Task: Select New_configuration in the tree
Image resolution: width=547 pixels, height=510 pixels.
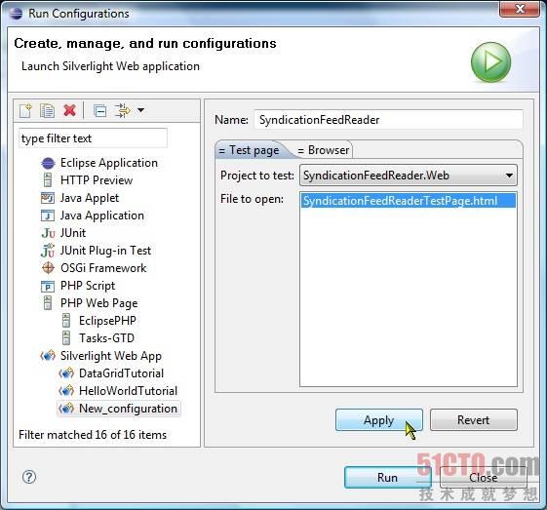Action: (x=128, y=409)
